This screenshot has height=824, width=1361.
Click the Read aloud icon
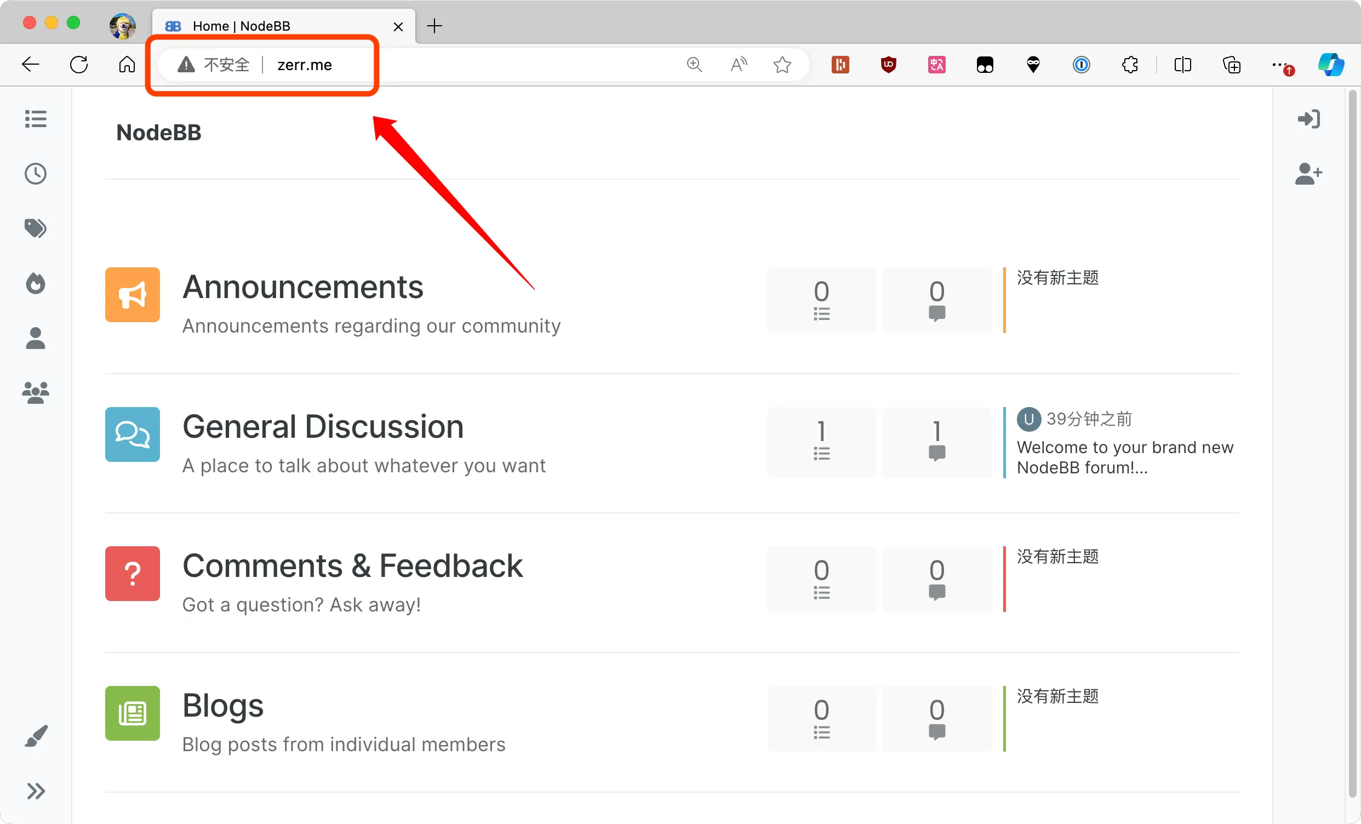(x=739, y=65)
